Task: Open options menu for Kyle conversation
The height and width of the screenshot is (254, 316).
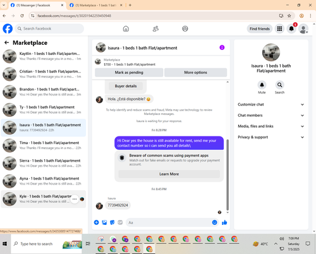Action: click(75, 199)
